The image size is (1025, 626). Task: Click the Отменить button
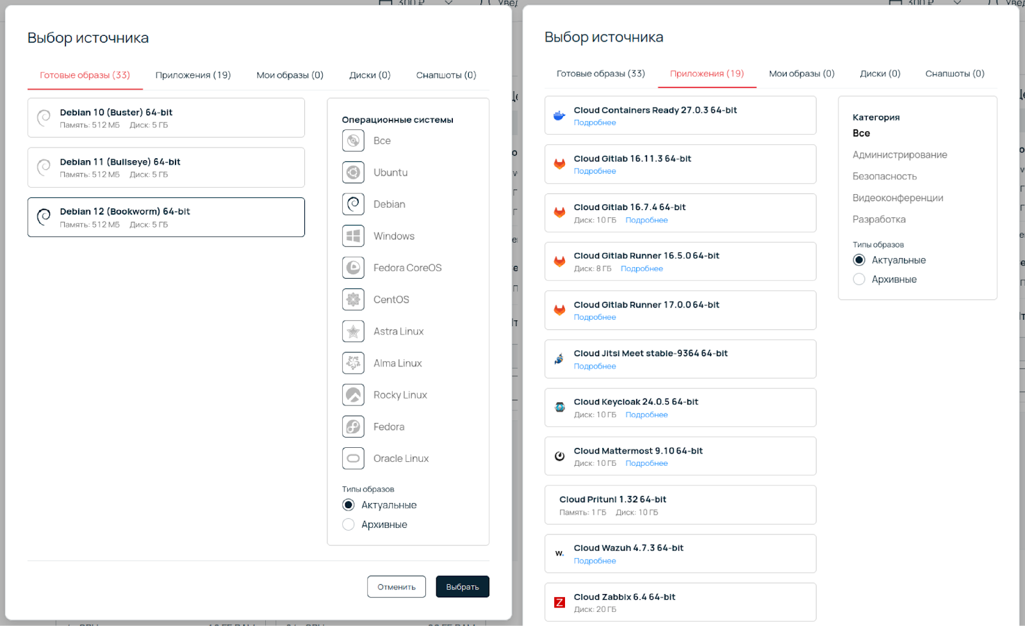(x=397, y=587)
